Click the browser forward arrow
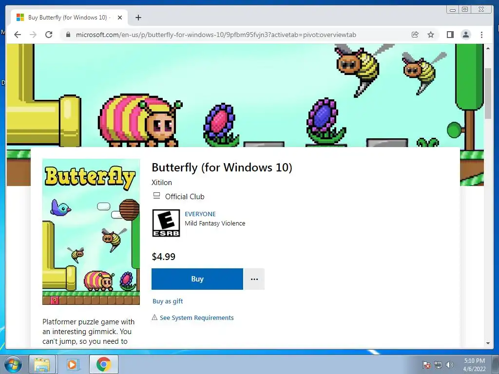Viewport: 499px width, 374px height. (33, 35)
